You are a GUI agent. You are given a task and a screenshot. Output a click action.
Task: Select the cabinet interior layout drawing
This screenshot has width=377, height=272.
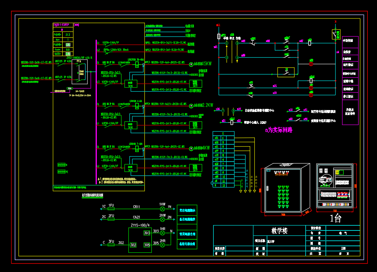[336, 186]
